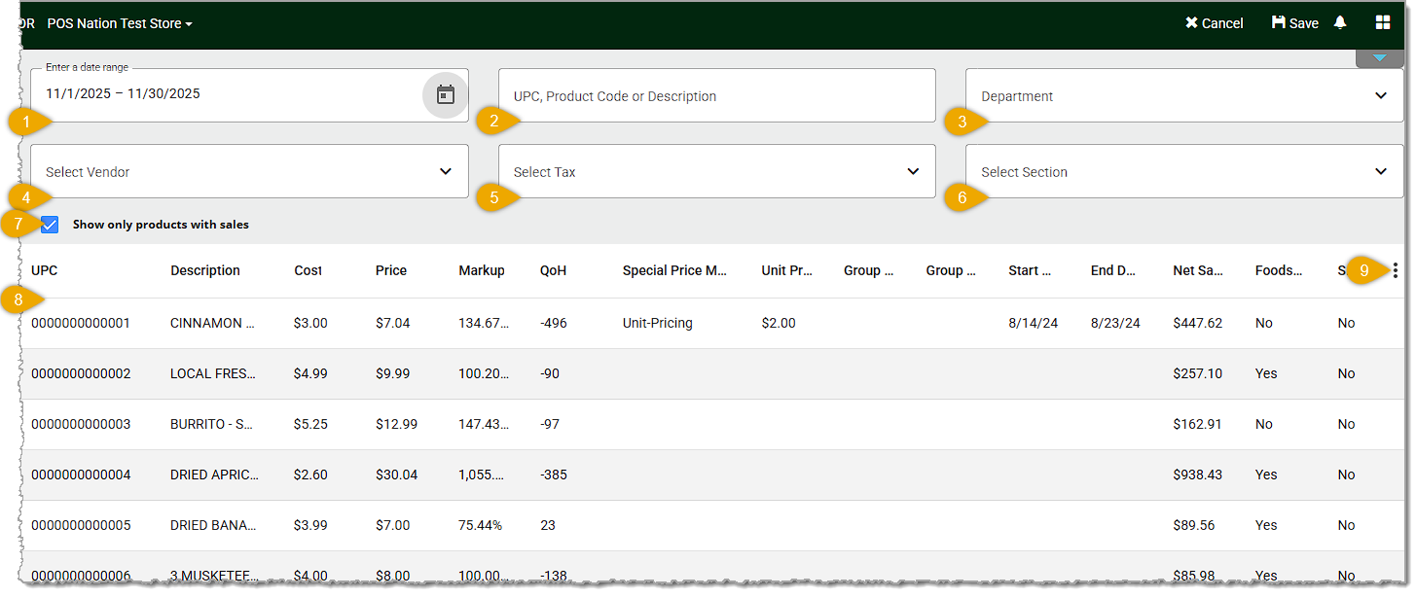Sort by the QoH column header
Screen dimensions: 1416x598
tap(553, 270)
